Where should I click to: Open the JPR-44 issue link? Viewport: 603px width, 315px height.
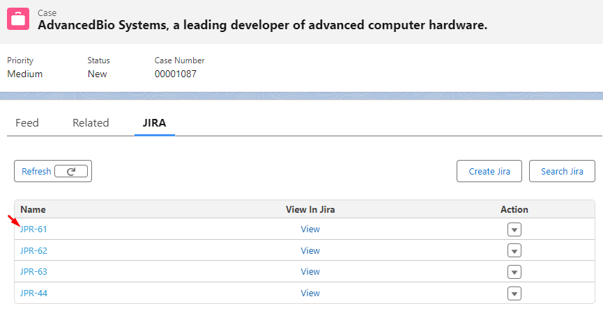(x=33, y=293)
